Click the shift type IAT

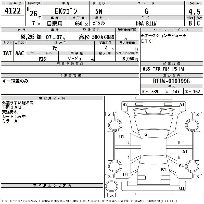(7, 53)
